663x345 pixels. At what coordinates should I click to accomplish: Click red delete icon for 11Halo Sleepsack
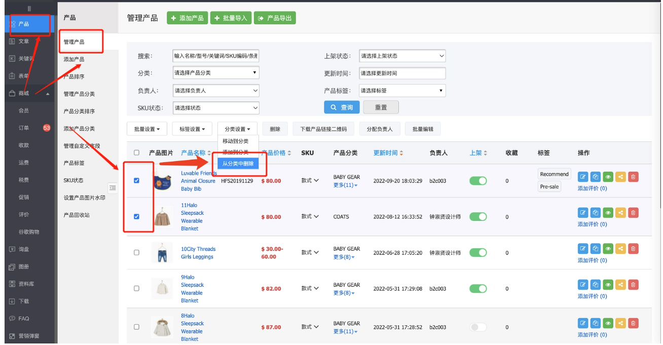633,213
